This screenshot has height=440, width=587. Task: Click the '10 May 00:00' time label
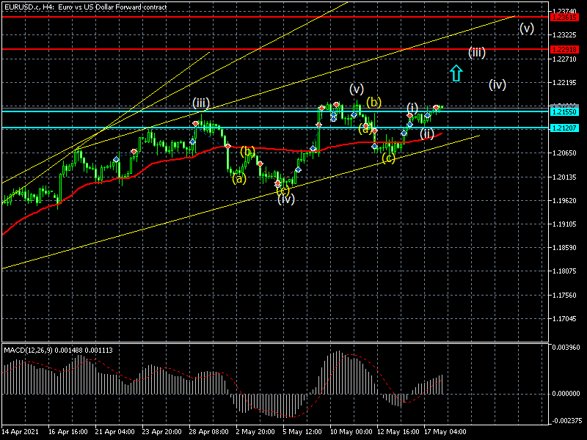point(351,431)
